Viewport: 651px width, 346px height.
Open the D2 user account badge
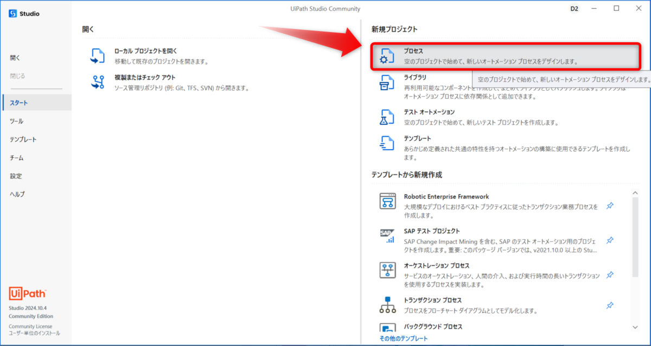[575, 9]
